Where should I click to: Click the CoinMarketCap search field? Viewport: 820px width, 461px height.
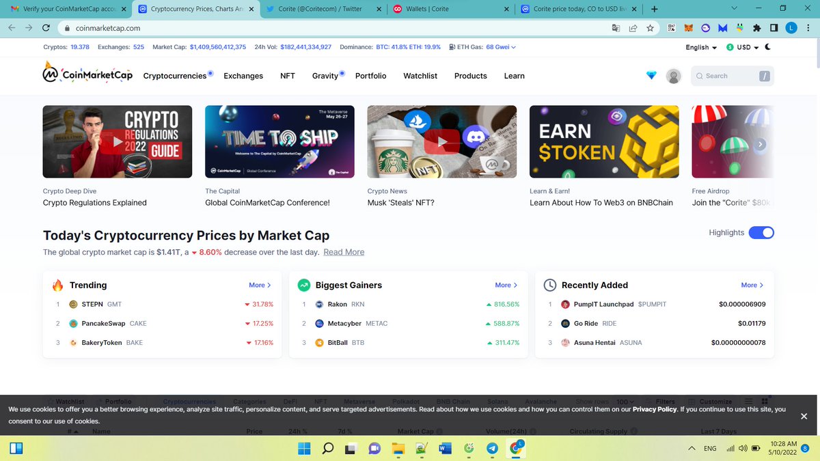click(x=733, y=76)
